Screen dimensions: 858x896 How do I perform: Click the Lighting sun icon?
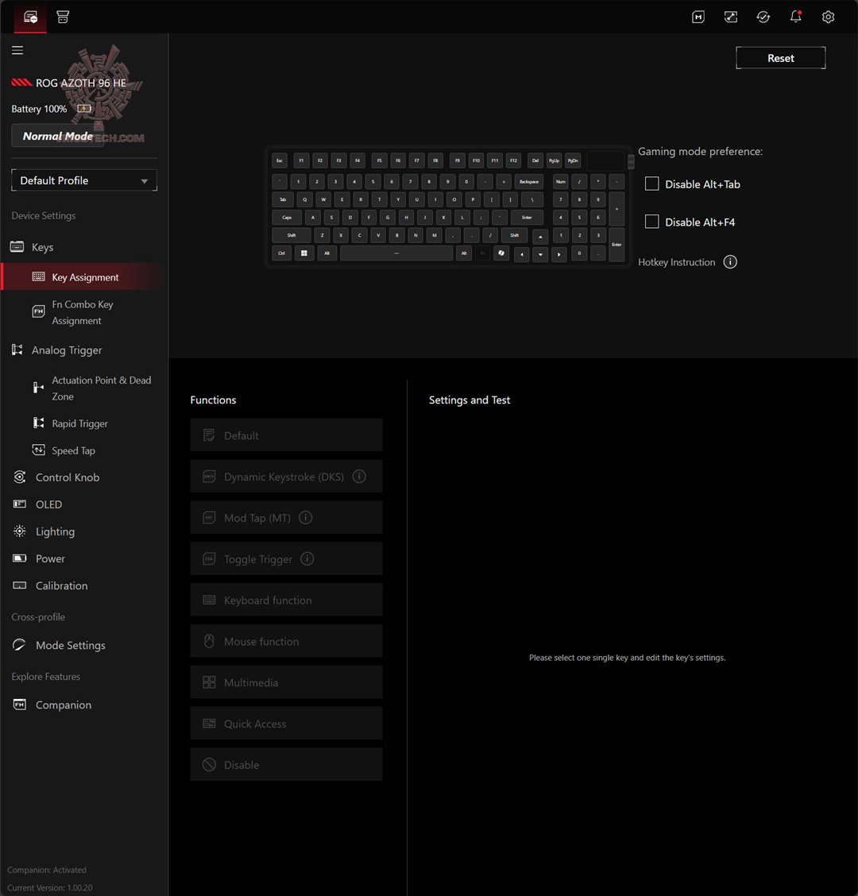tap(19, 531)
